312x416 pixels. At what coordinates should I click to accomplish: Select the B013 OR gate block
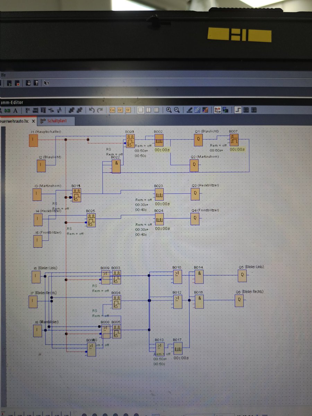point(160,348)
